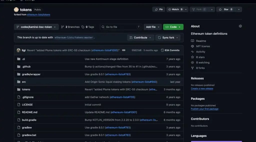The height and width of the screenshot is (142, 256).
Task: Open the ligi author link
Action: pos(24,50)
